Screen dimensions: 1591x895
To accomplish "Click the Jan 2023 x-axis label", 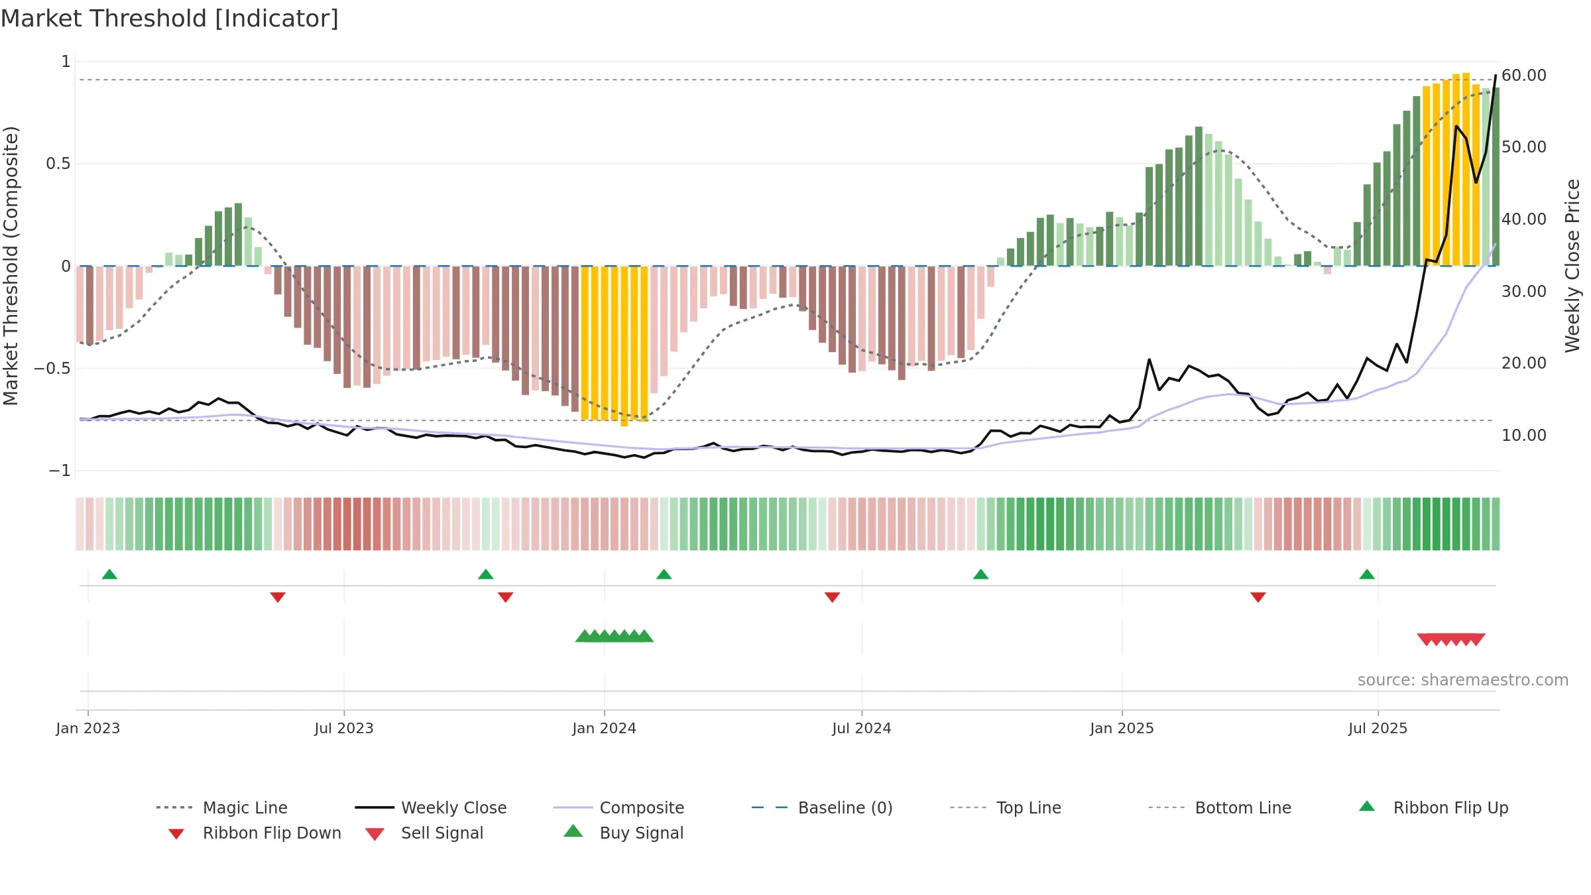I will [88, 728].
